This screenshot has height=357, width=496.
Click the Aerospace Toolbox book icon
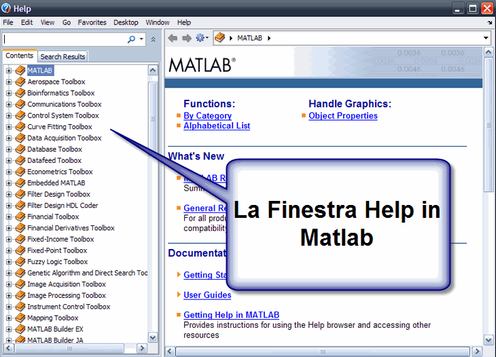click(20, 81)
